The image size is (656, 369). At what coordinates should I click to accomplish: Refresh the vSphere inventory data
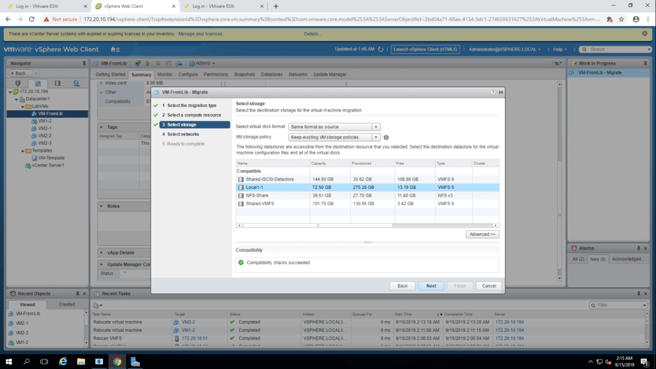point(382,49)
